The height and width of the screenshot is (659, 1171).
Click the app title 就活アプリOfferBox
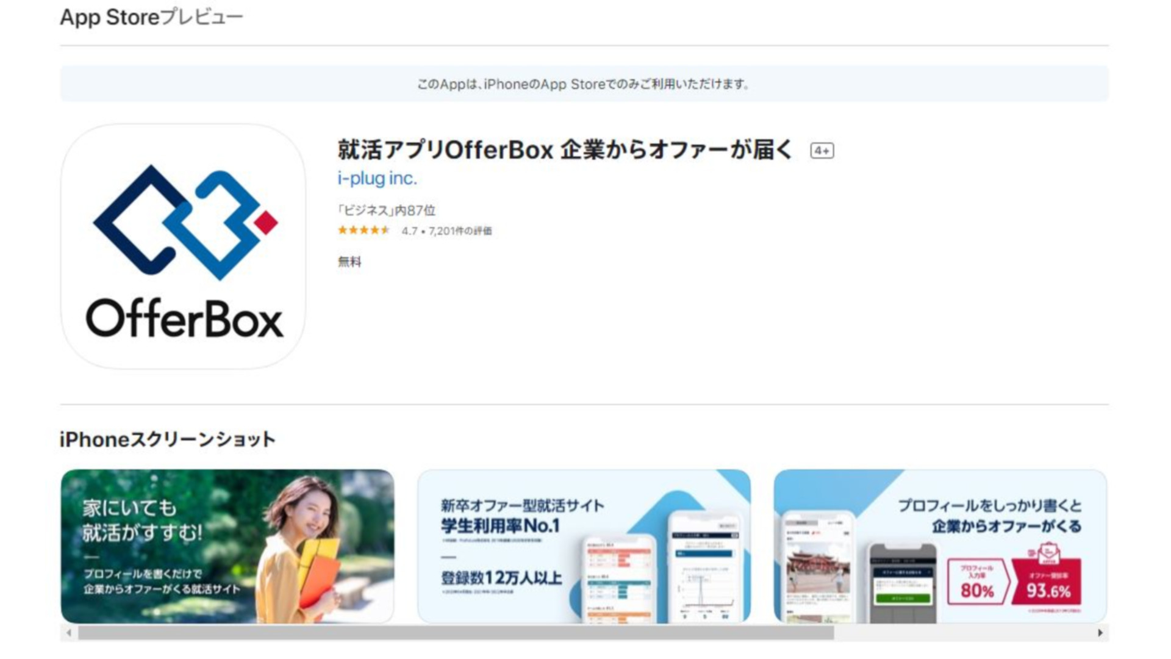[x=446, y=149]
